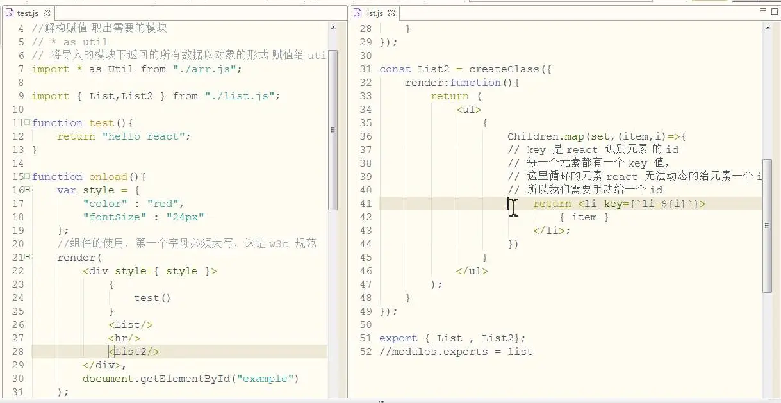
Task: Click the 'return "hello react";' line
Action: tap(124, 136)
